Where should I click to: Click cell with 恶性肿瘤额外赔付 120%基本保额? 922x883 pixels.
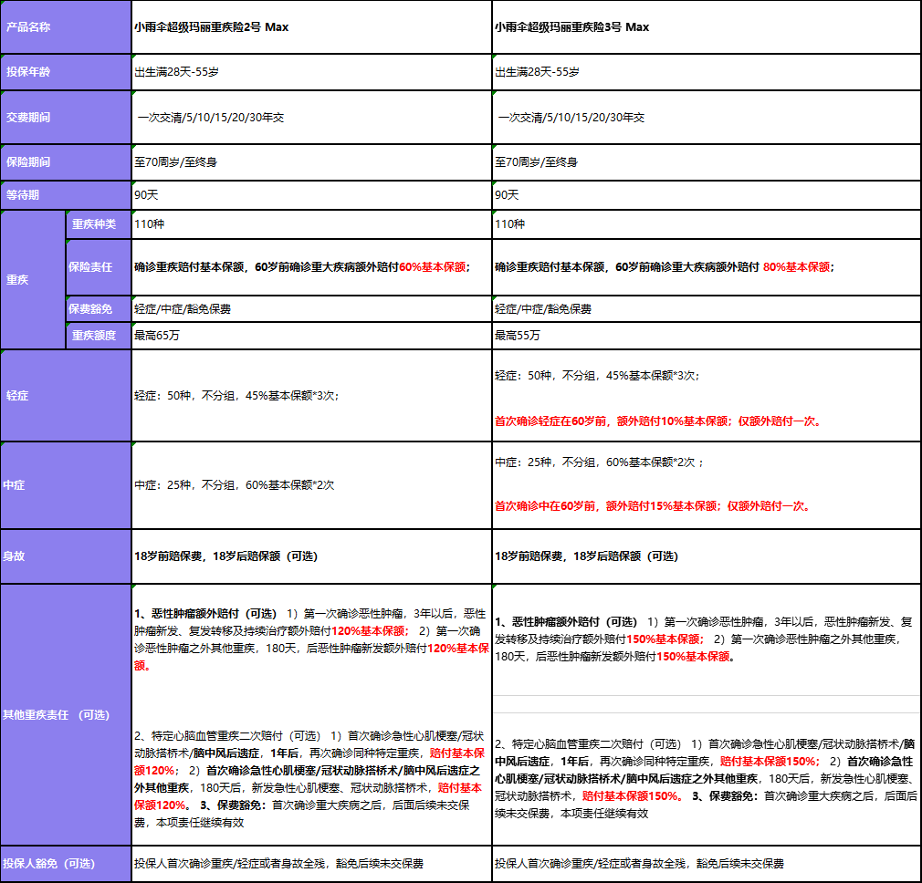click(x=311, y=639)
